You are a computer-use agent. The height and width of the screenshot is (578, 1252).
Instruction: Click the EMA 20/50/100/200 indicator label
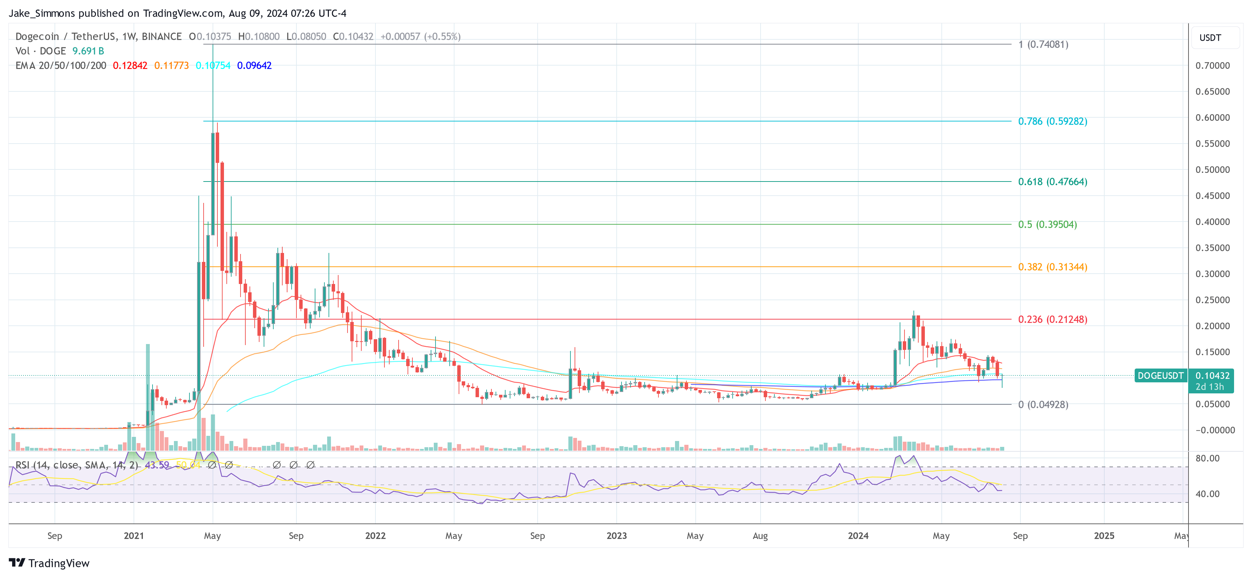coord(61,66)
